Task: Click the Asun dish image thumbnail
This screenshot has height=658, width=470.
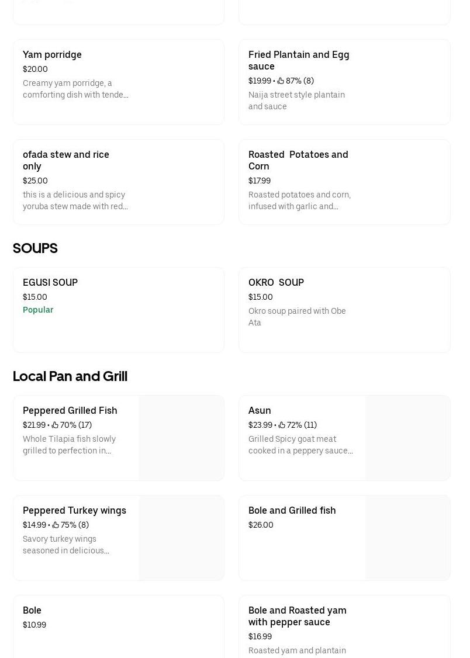Action: (407, 438)
